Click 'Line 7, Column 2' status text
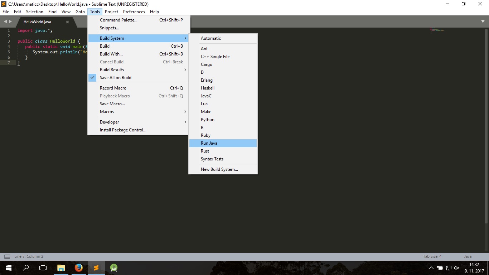The height and width of the screenshot is (275, 489). [x=29, y=256]
